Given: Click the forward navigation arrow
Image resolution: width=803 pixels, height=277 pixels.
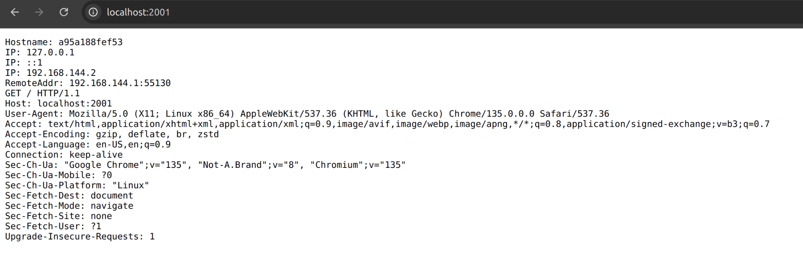Looking at the screenshot, I should click(x=39, y=12).
